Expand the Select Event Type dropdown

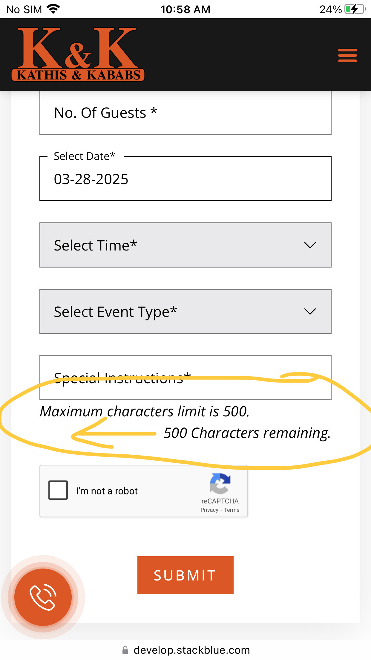tap(185, 311)
